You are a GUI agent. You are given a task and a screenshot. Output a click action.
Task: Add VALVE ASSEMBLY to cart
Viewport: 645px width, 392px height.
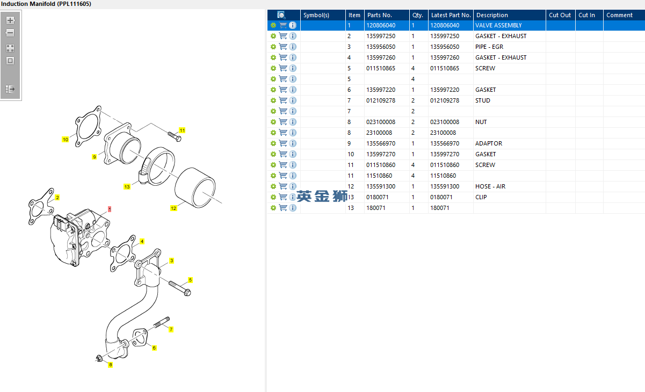coord(283,25)
